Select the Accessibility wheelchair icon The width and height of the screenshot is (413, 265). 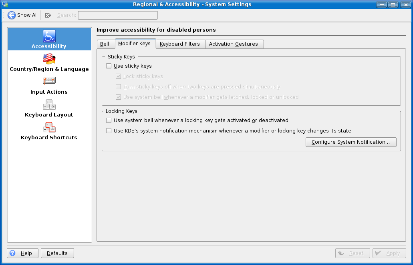pos(49,36)
